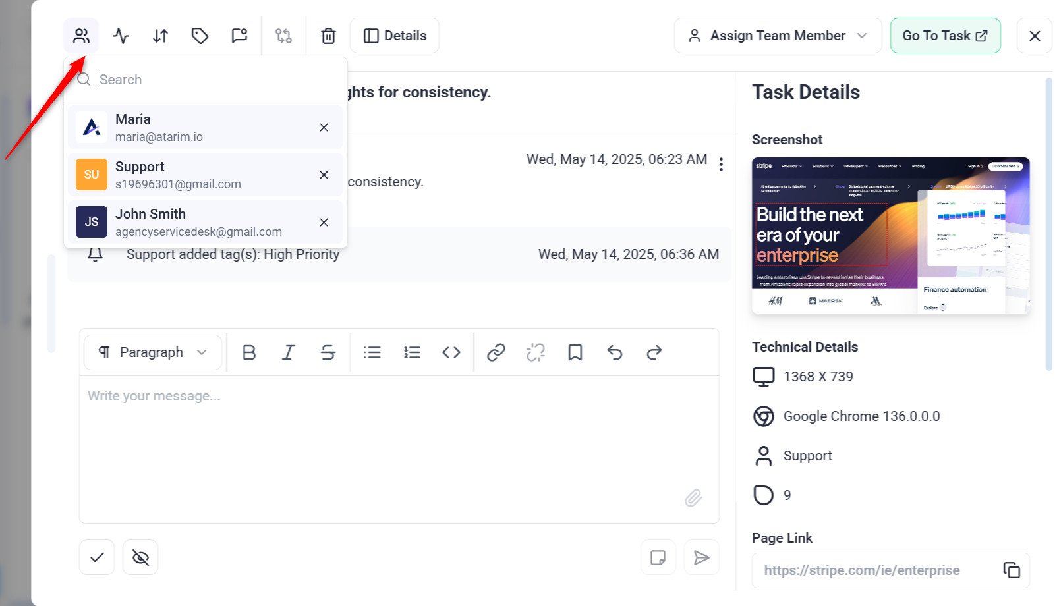1057x606 pixels.
Task: Open the three-dot comment options menu
Action: click(721, 164)
